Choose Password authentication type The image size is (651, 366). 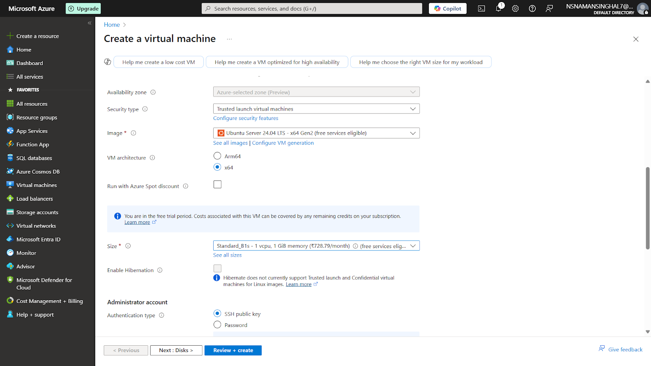218,325
